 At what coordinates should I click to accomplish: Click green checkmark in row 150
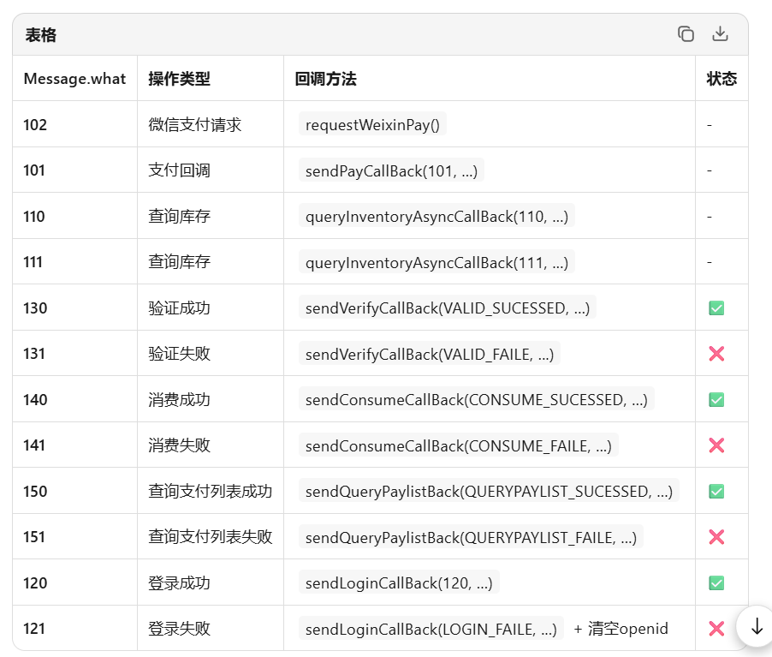click(x=716, y=492)
